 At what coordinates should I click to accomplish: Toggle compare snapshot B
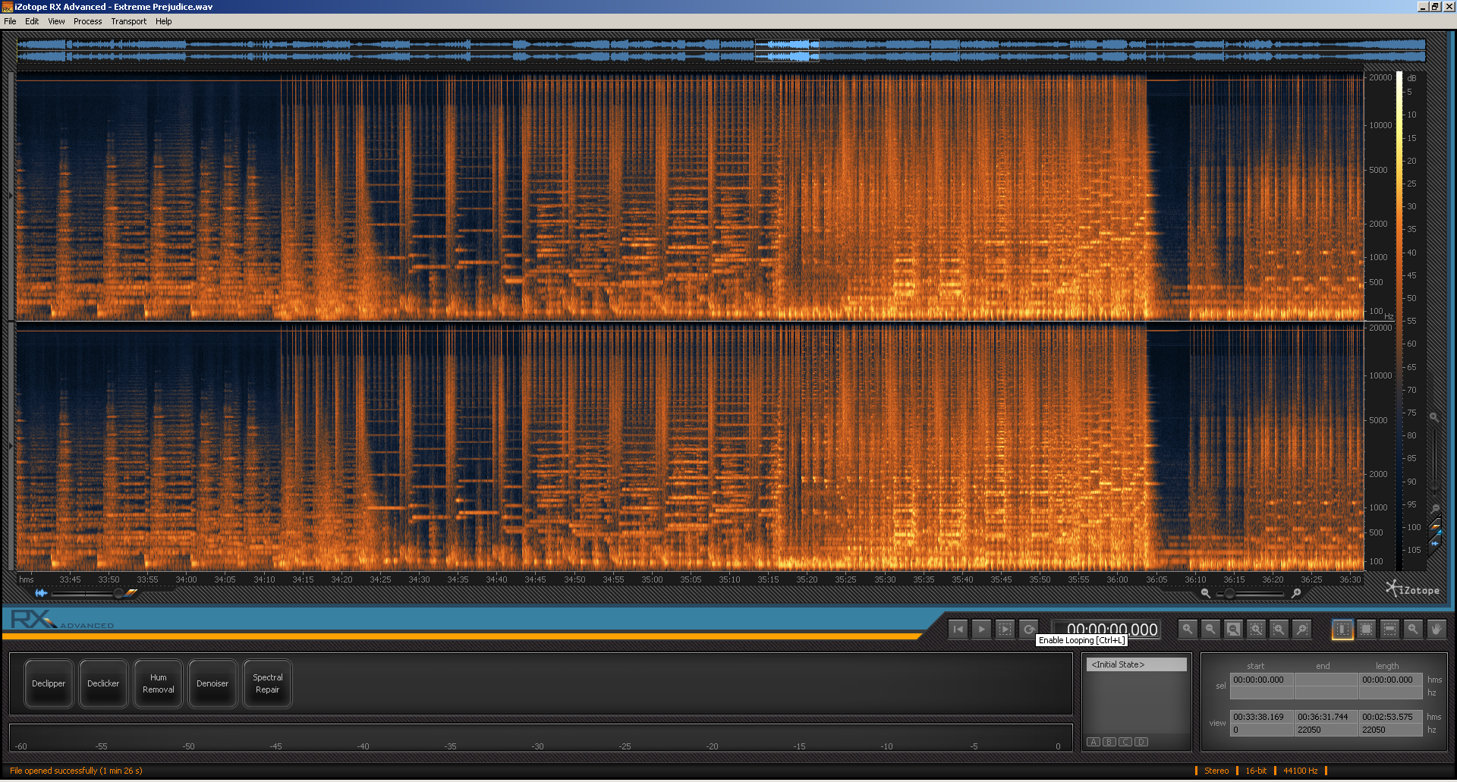[1109, 742]
